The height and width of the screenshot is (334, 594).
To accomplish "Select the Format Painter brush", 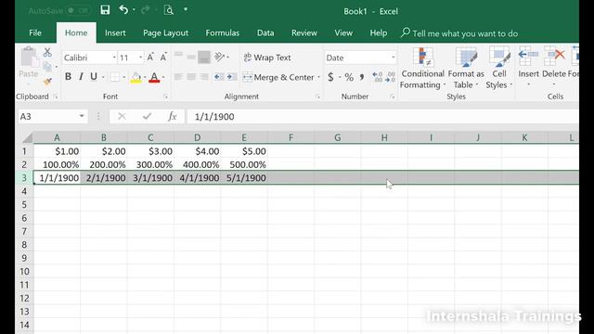I will tap(47, 82).
